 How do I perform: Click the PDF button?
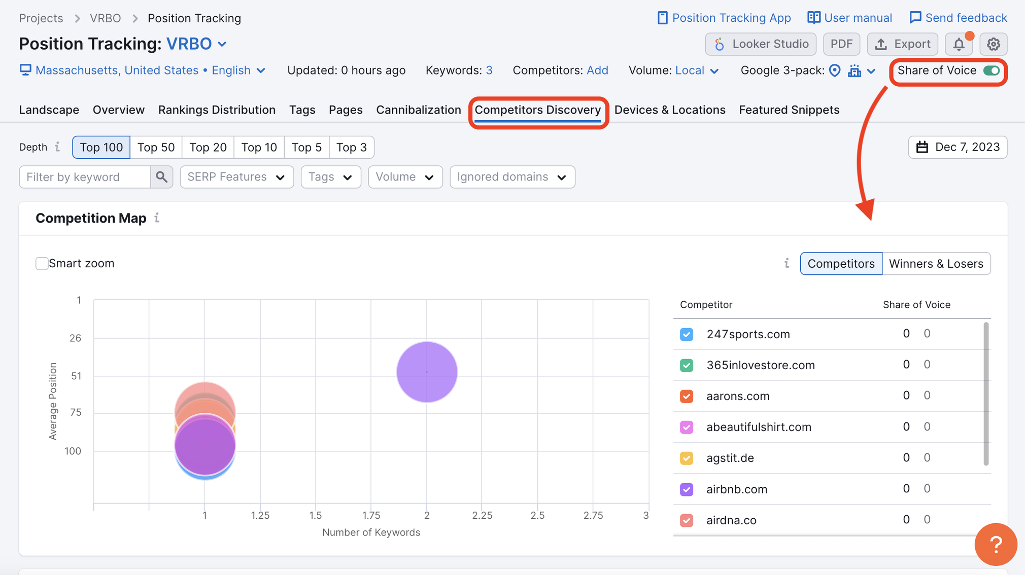click(841, 44)
